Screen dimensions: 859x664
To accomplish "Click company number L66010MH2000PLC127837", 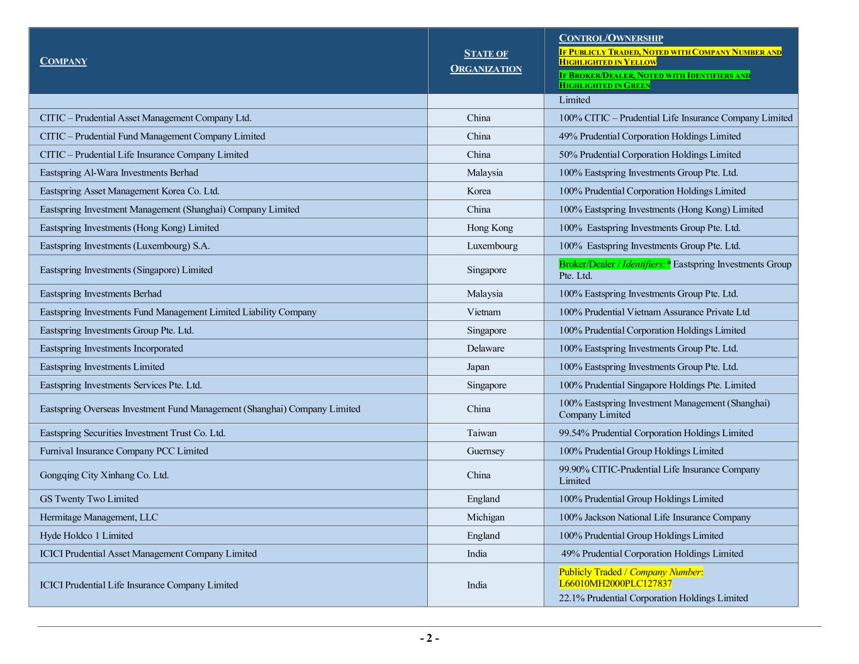I will coord(615,583).
